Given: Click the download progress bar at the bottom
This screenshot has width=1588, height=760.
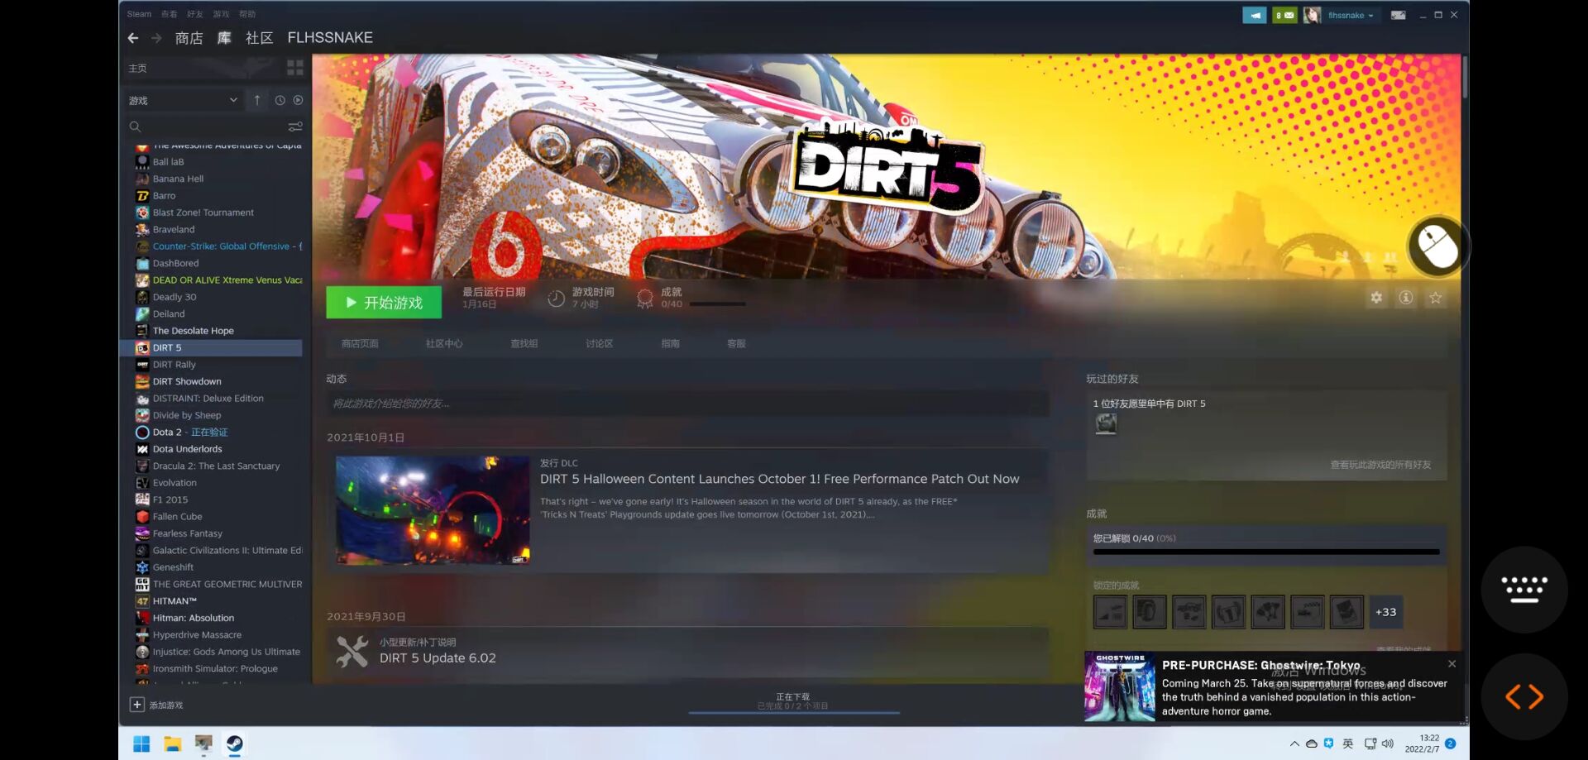Looking at the screenshot, I should point(794,712).
